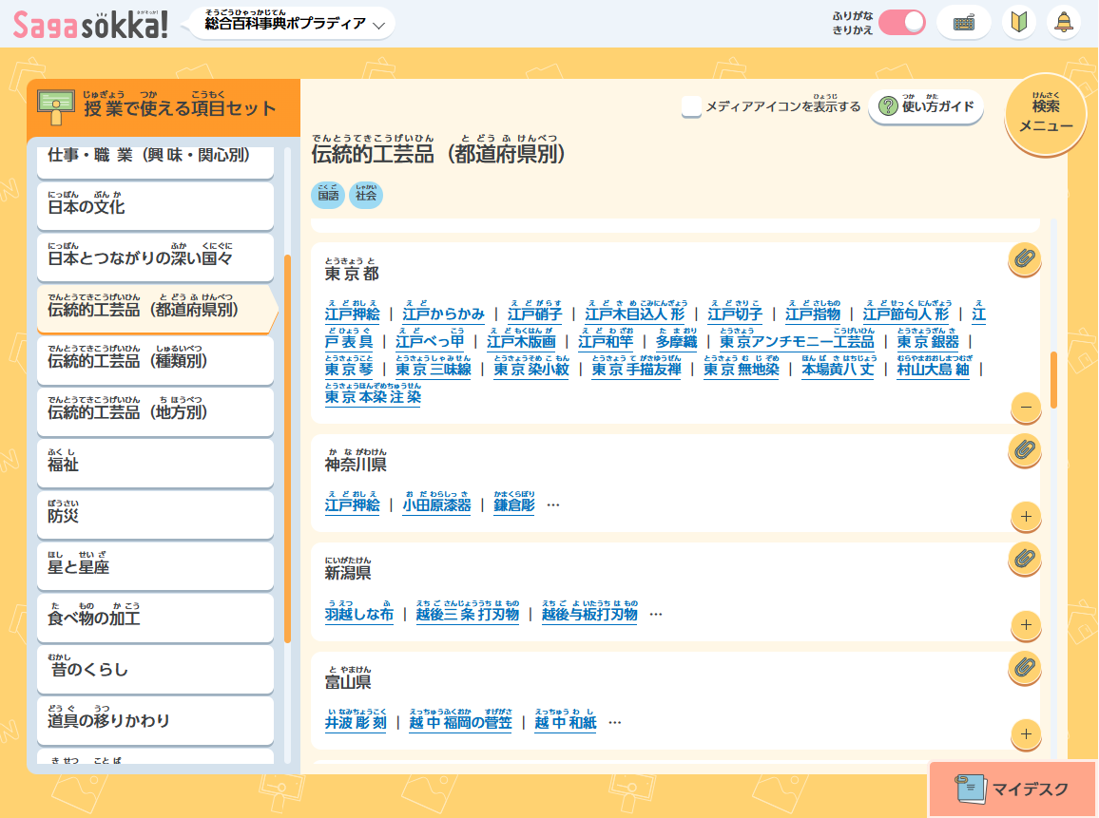The width and height of the screenshot is (1099, 818).
Task: Open the 使い方ガイド help button
Action: (926, 107)
